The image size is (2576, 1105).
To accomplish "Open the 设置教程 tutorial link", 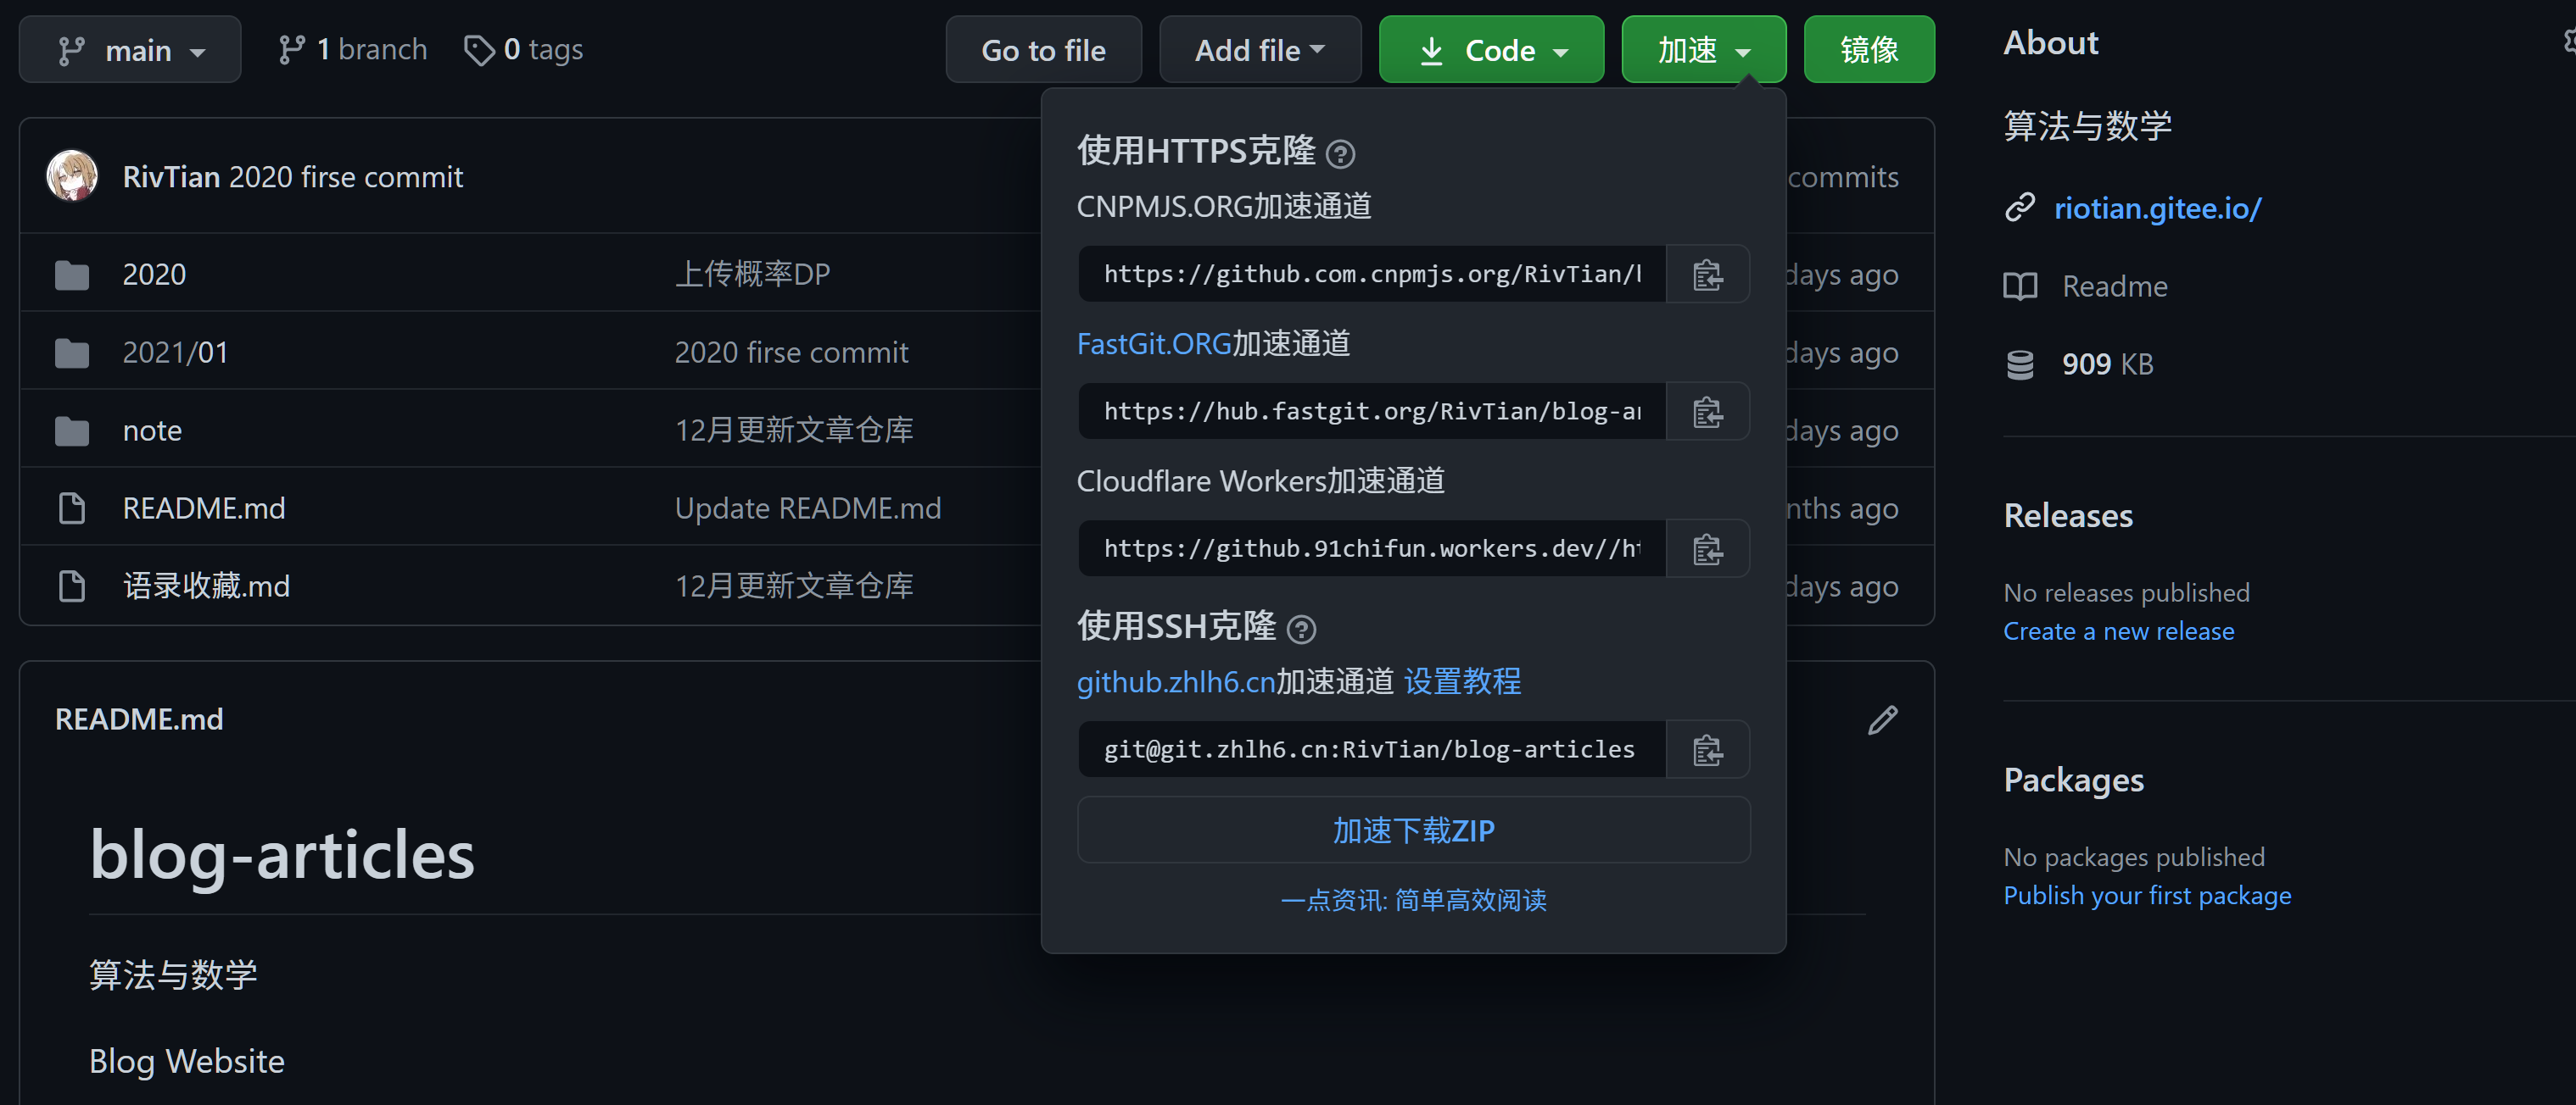I will (1462, 682).
